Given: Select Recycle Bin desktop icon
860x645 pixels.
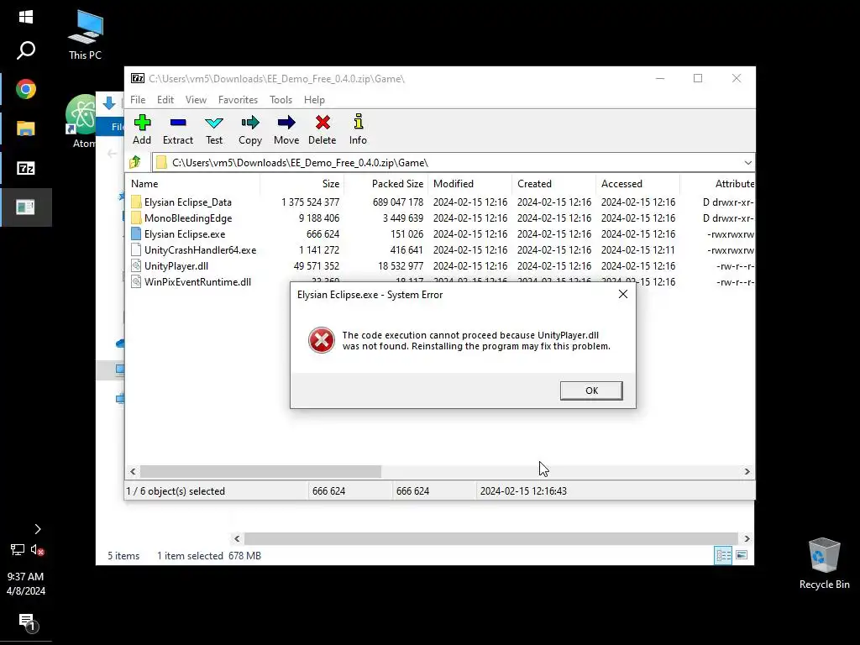Looking at the screenshot, I should point(824,564).
